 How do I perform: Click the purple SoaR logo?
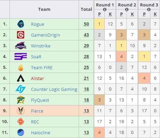21,56
